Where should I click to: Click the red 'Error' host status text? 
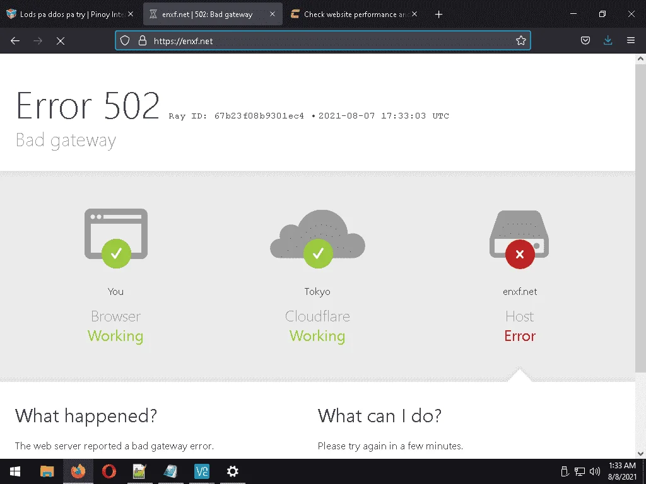tap(520, 336)
